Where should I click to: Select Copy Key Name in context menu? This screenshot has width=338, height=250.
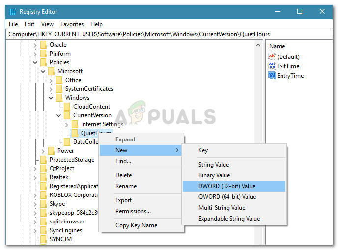pos(141,225)
